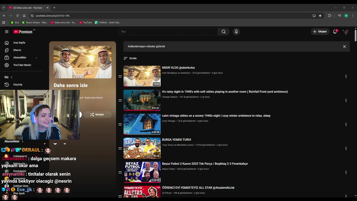The height and width of the screenshot is (201, 357).
Task: Close the Kullanılamayan videolar gizlendi banner
Action: (344, 47)
